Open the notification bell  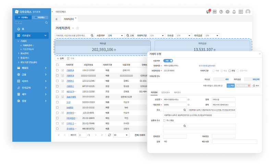[234, 12]
